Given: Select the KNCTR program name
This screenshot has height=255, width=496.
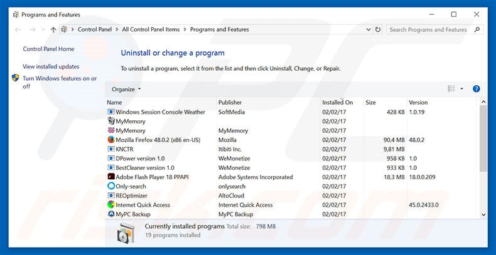Looking at the screenshot, I should [125, 149].
